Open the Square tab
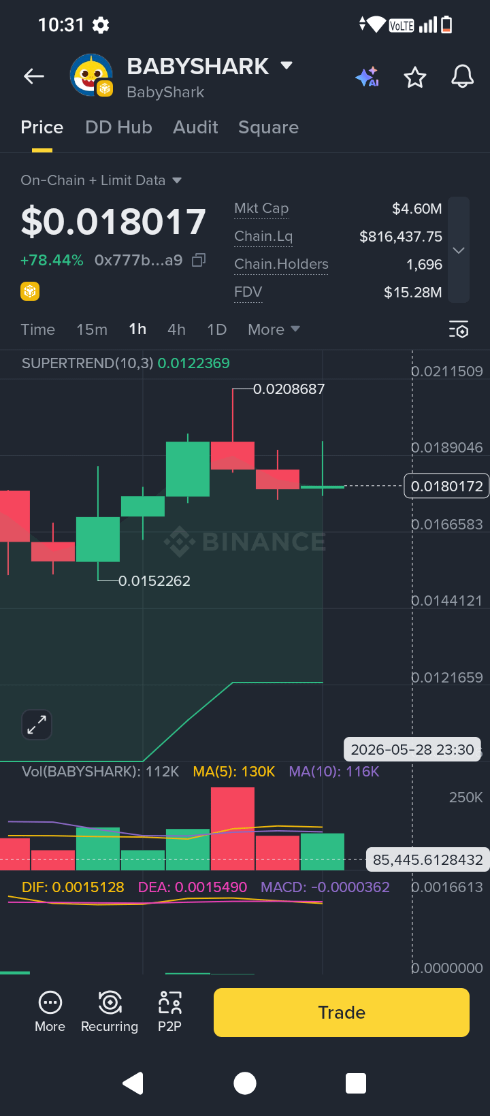490x1116 pixels. [x=268, y=127]
